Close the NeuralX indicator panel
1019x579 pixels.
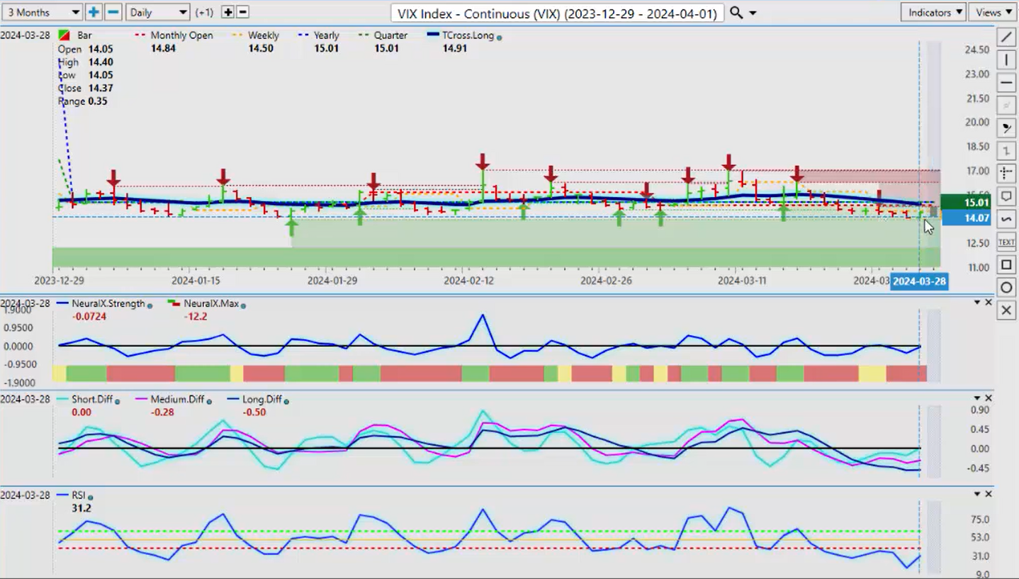coord(989,303)
